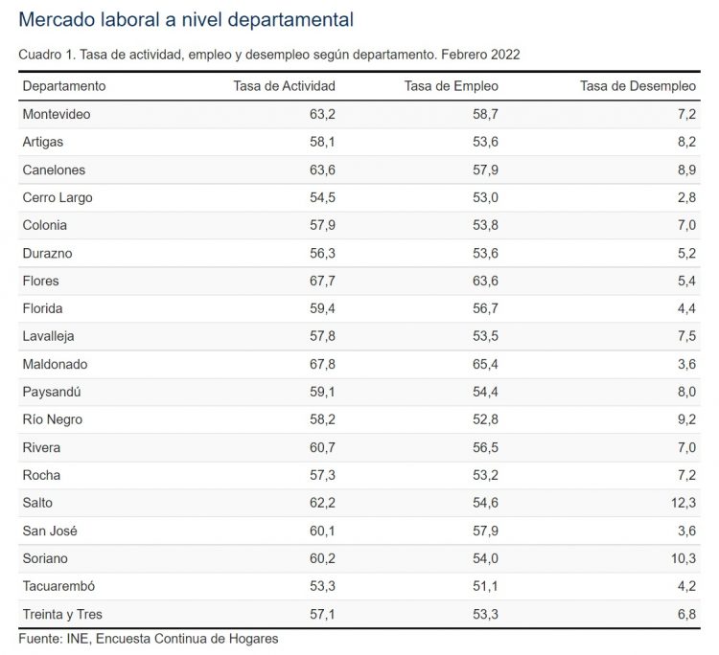Select the Montevideo row label
The image size is (719, 655).
coord(57,114)
